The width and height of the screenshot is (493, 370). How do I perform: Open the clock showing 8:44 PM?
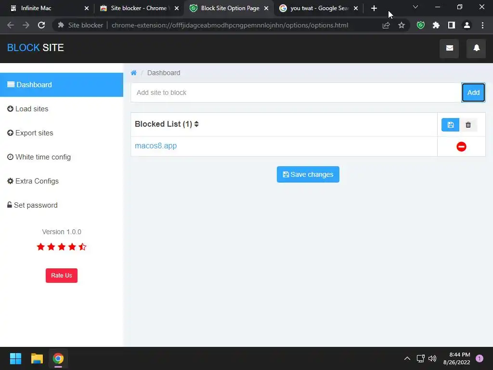click(456, 358)
